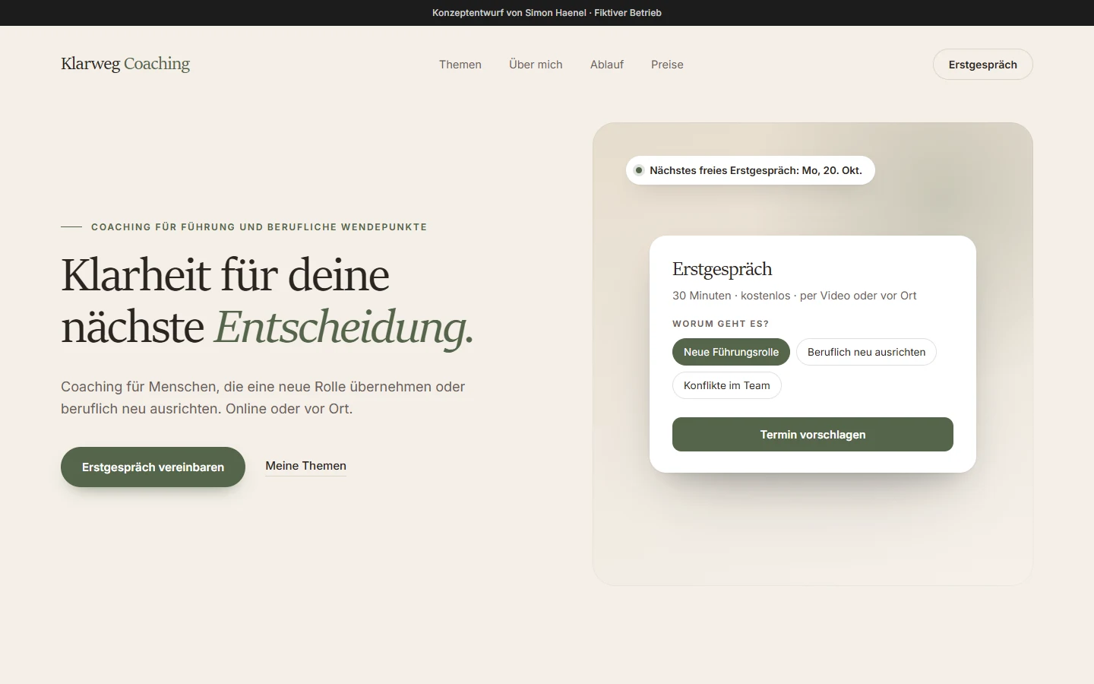Pick the Konflikte im Team chip

coord(726,385)
